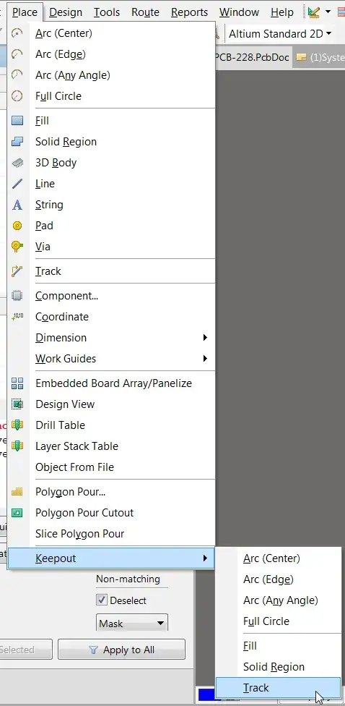Select the Via icon in menu
This screenshot has width=345, height=706.
click(17, 246)
